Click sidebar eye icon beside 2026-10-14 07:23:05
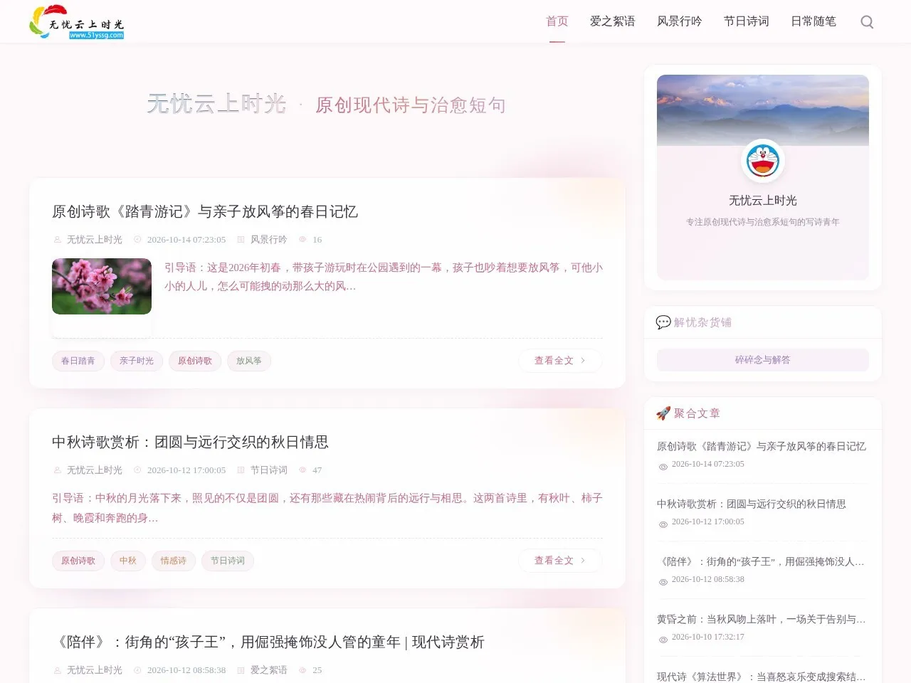This screenshot has height=683, width=911. pyautogui.click(x=663, y=467)
